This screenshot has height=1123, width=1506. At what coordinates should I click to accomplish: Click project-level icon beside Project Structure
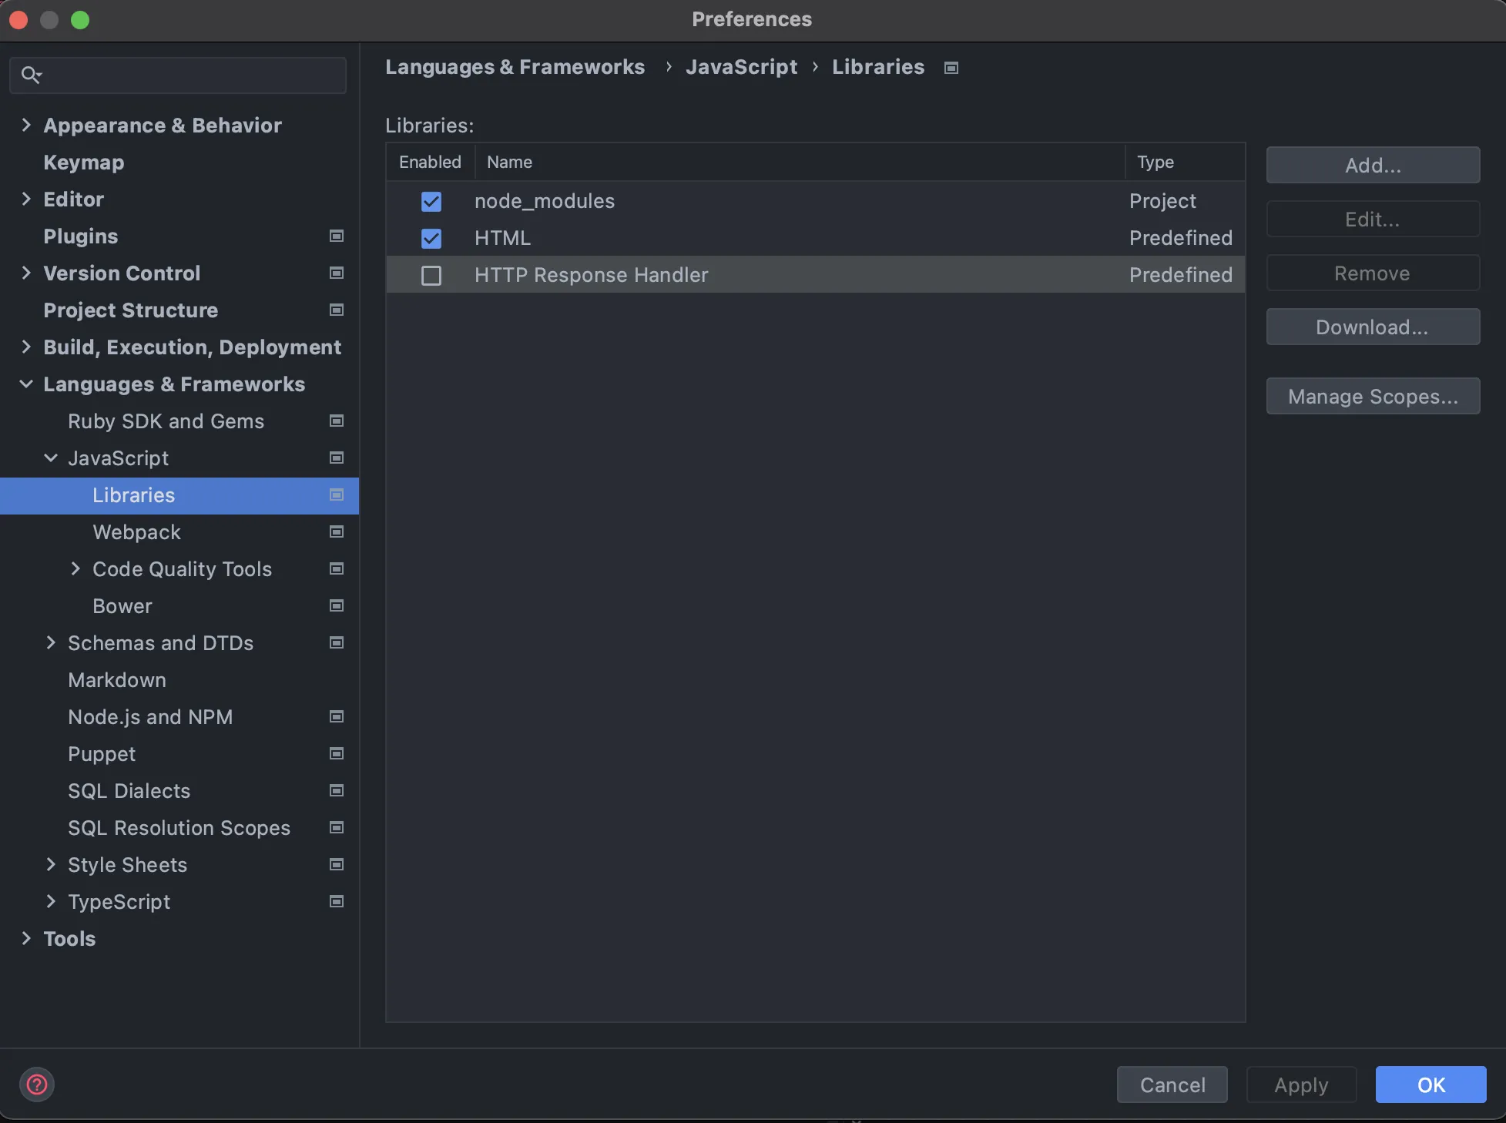337,310
